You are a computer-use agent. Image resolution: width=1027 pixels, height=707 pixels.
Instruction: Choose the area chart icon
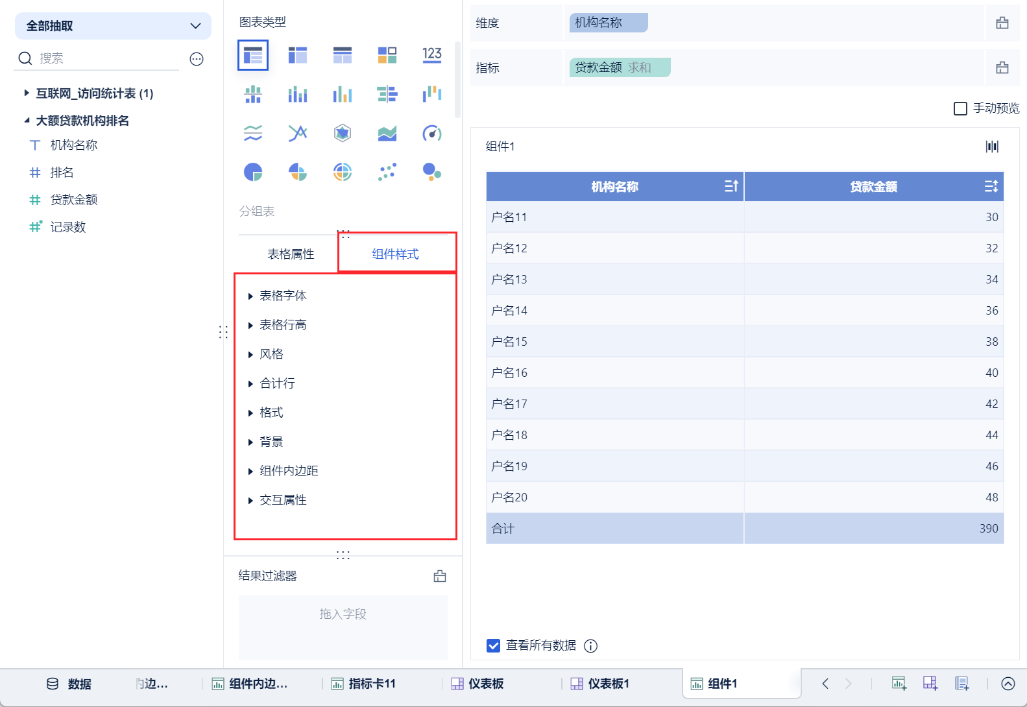click(x=387, y=134)
